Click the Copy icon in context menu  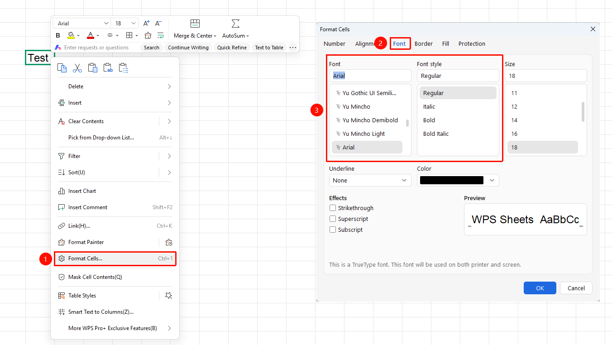[x=62, y=68]
